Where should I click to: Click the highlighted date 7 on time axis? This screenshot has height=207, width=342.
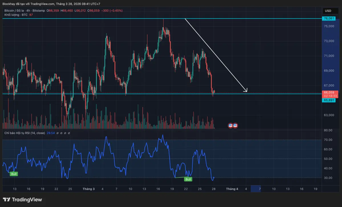coord(260,189)
